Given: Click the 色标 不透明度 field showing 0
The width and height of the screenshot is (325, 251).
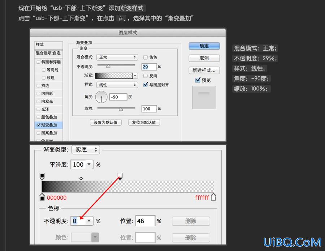Looking at the screenshot, I should 78,221.
